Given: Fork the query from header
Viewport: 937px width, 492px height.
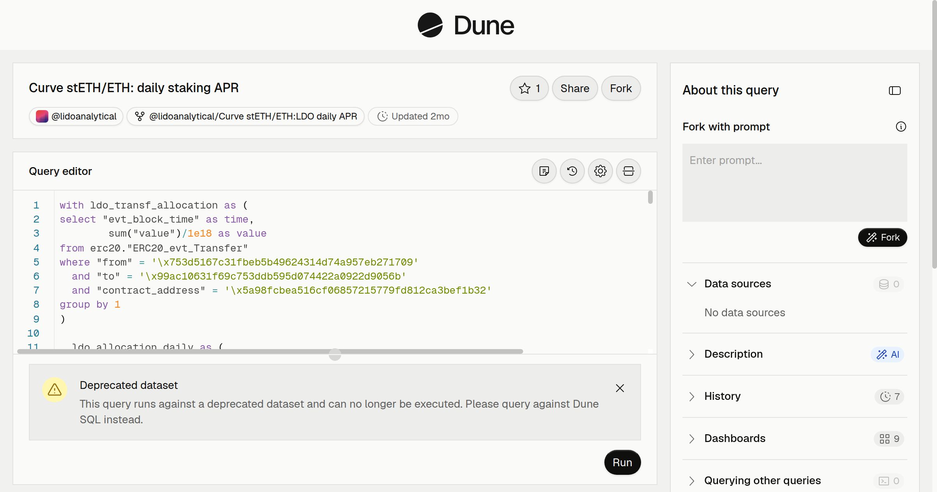Looking at the screenshot, I should (621, 88).
